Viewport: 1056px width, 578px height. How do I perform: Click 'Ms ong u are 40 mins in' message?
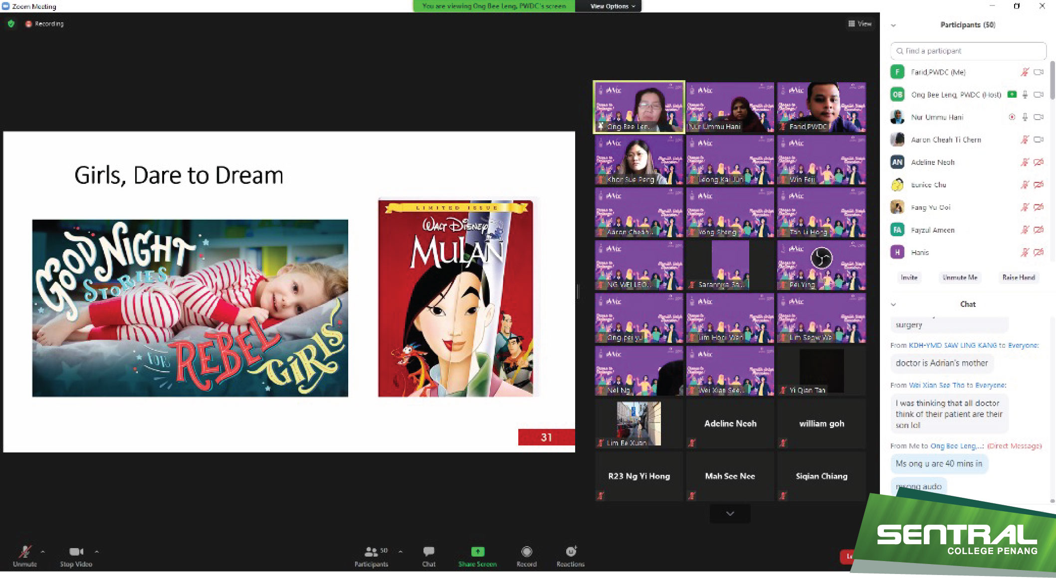[x=939, y=464]
